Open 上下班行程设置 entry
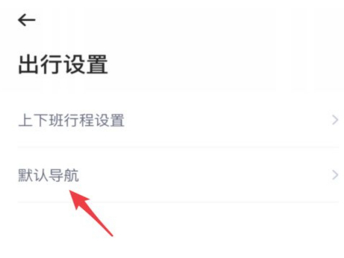The width and height of the screenshot is (344, 258). (x=178, y=120)
